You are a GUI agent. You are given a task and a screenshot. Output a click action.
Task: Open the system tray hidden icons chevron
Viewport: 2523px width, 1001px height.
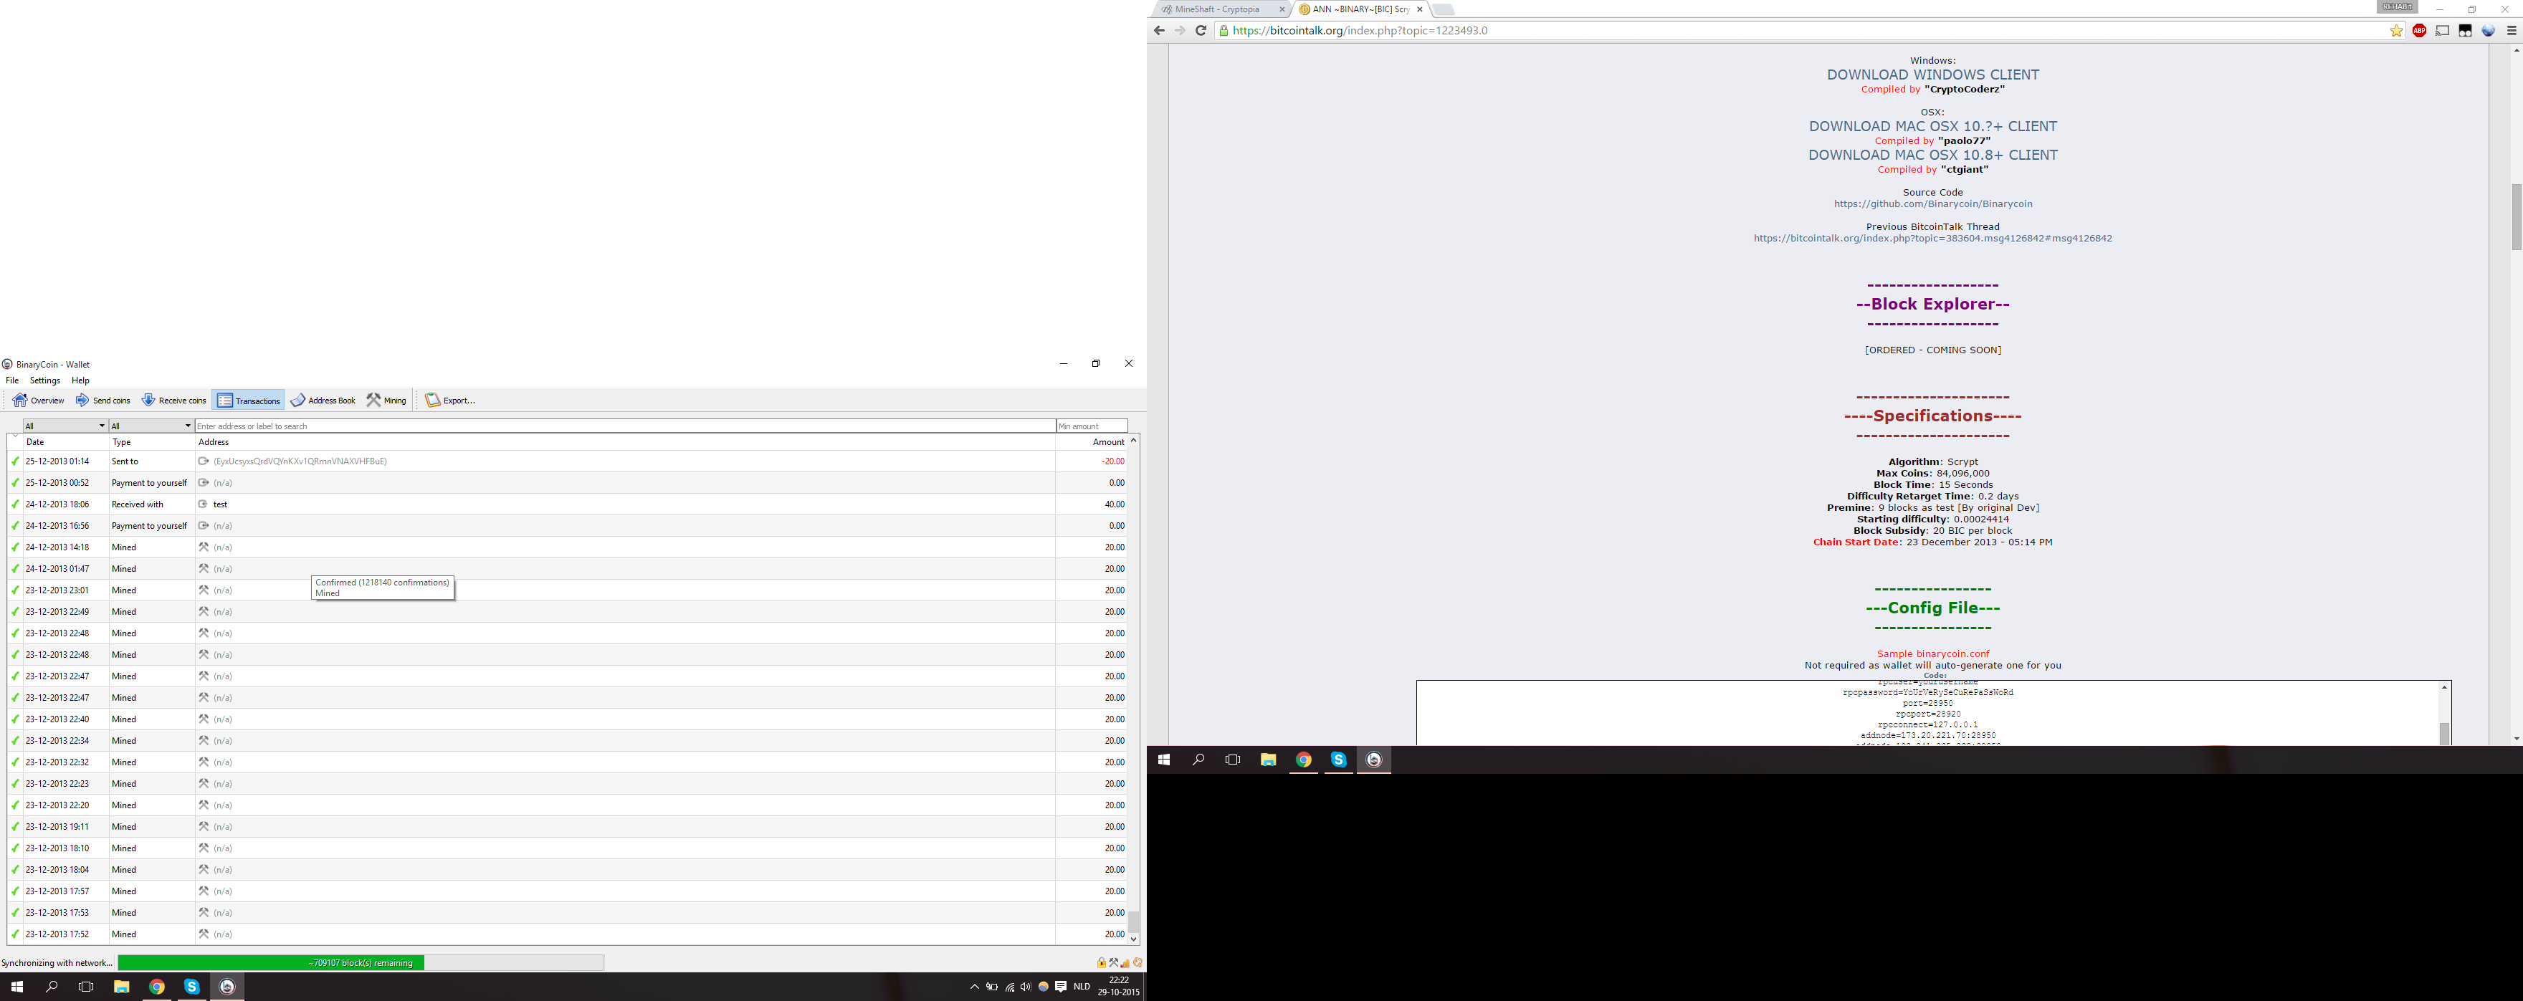click(x=973, y=987)
